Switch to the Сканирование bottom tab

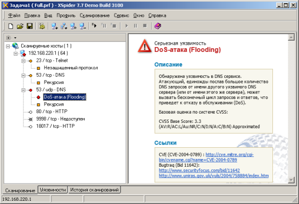[20, 190]
